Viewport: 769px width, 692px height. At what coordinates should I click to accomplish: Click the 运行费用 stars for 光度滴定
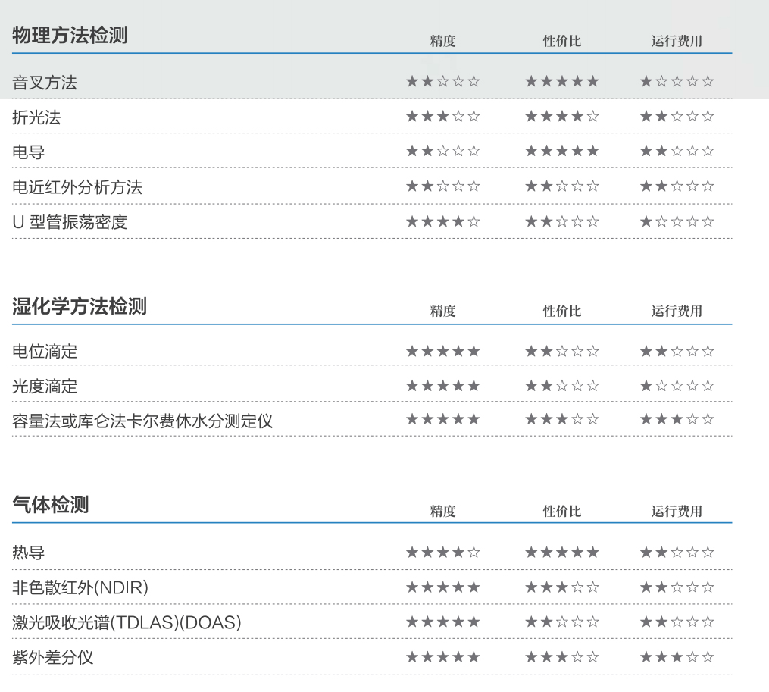[677, 387]
